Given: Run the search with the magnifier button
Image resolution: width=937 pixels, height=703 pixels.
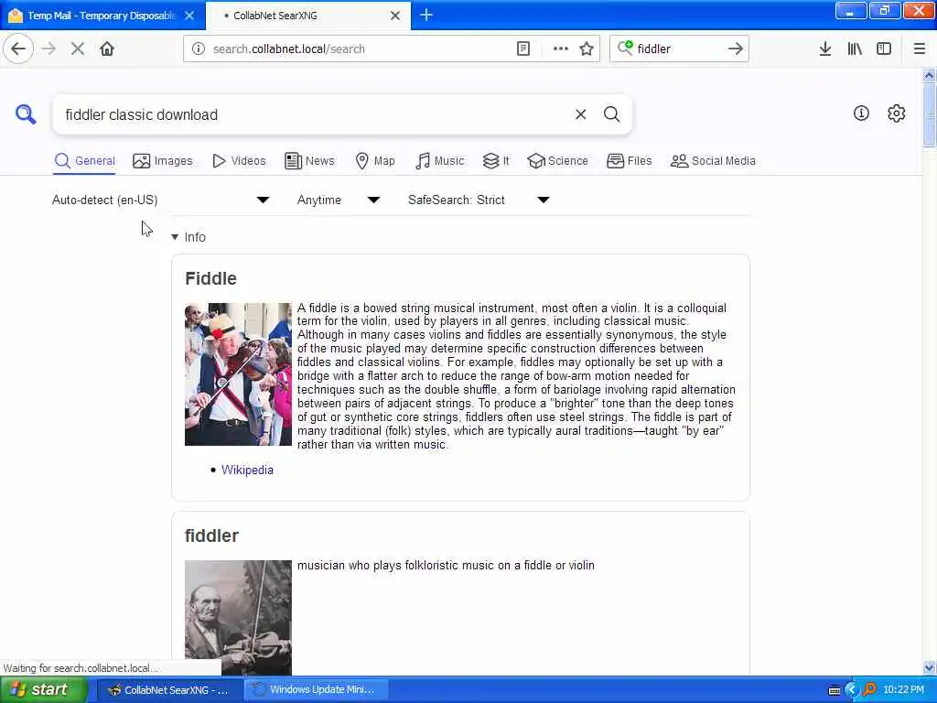Looking at the screenshot, I should [x=611, y=114].
